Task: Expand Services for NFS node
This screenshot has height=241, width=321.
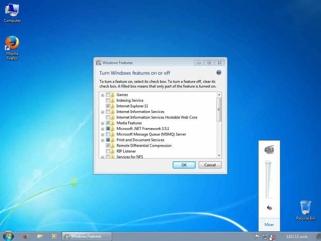Action: click(x=103, y=157)
